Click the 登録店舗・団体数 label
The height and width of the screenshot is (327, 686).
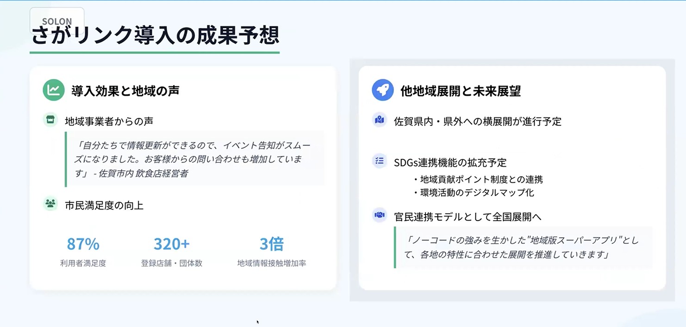click(x=172, y=263)
